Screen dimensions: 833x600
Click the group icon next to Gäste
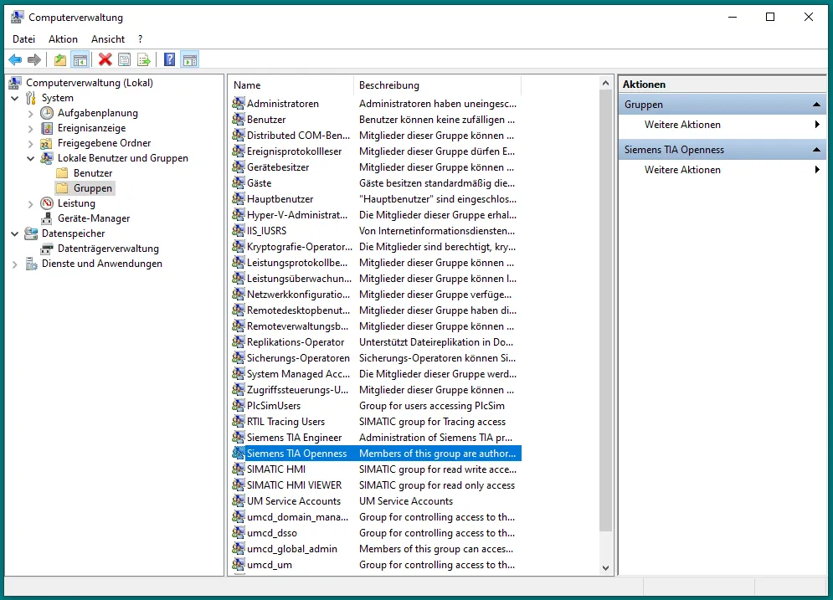tap(239, 183)
